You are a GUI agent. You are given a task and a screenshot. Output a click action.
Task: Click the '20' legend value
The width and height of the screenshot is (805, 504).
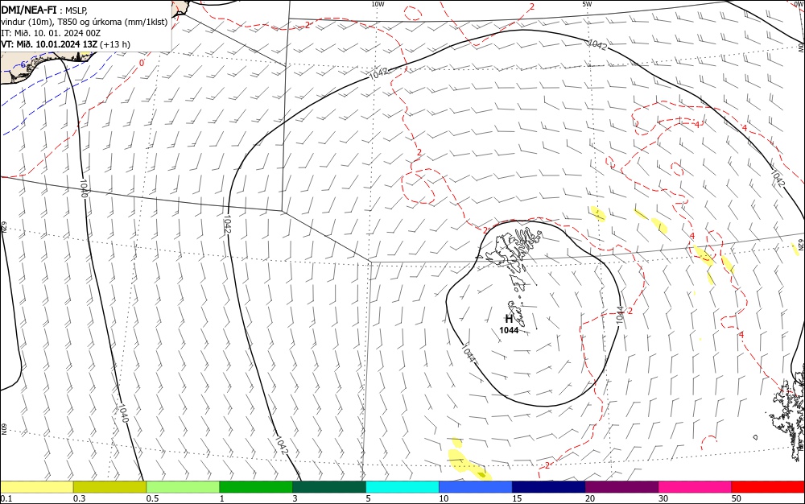click(590, 498)
